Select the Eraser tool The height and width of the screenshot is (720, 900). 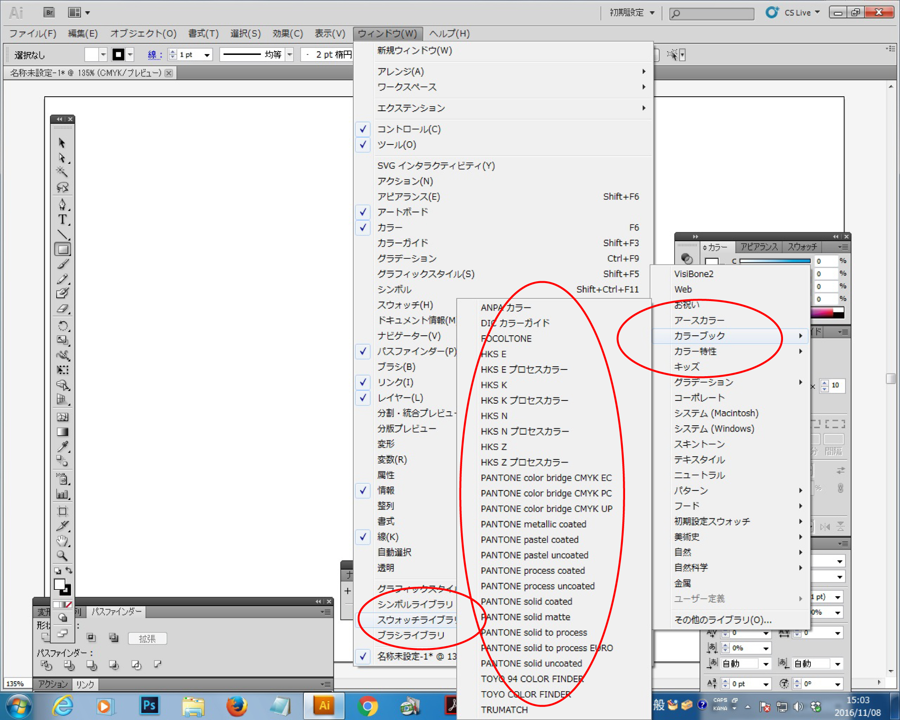tap(62, 309)
